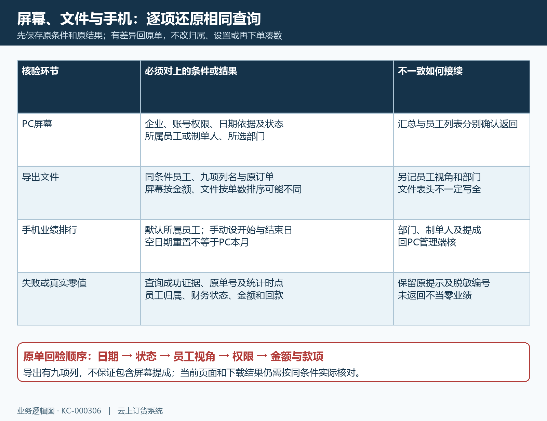Click the note starting with 导出有九项列
547x421 pixels.
coord(192,372)
